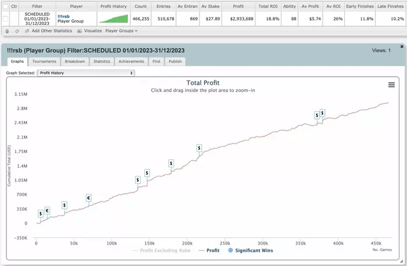Click the chart resize handle at panel corner

(x=402, y=261)
